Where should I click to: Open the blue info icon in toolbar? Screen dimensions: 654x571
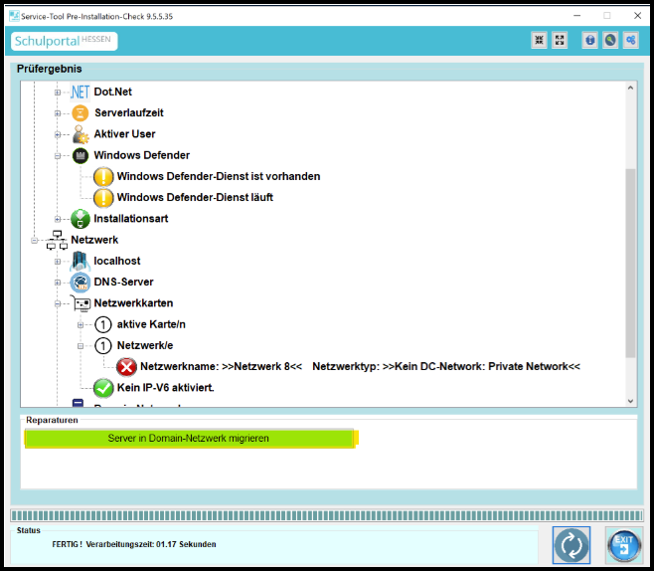click(x=589, y=41)
